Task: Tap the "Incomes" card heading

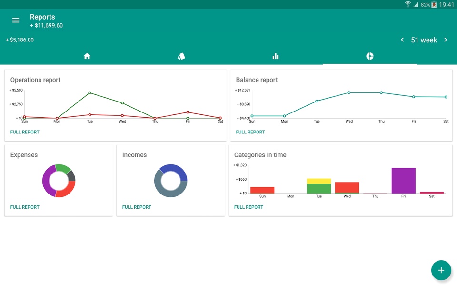Action: coord(134,154)
